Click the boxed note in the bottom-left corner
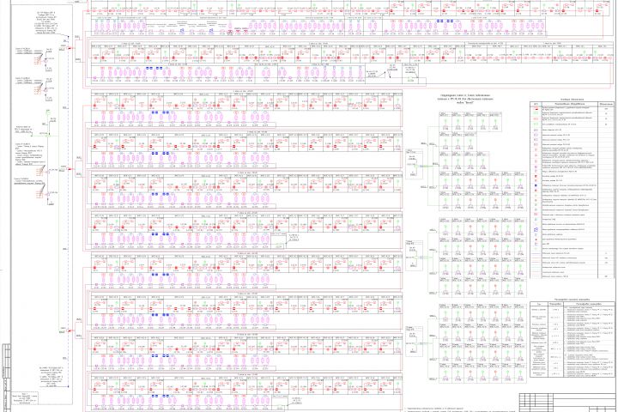This screenshot has height=412, width=618. point(24,399)
